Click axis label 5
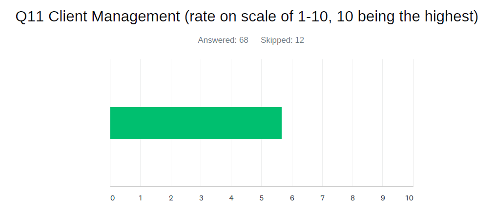494x215 pixels. coord(262,198)
